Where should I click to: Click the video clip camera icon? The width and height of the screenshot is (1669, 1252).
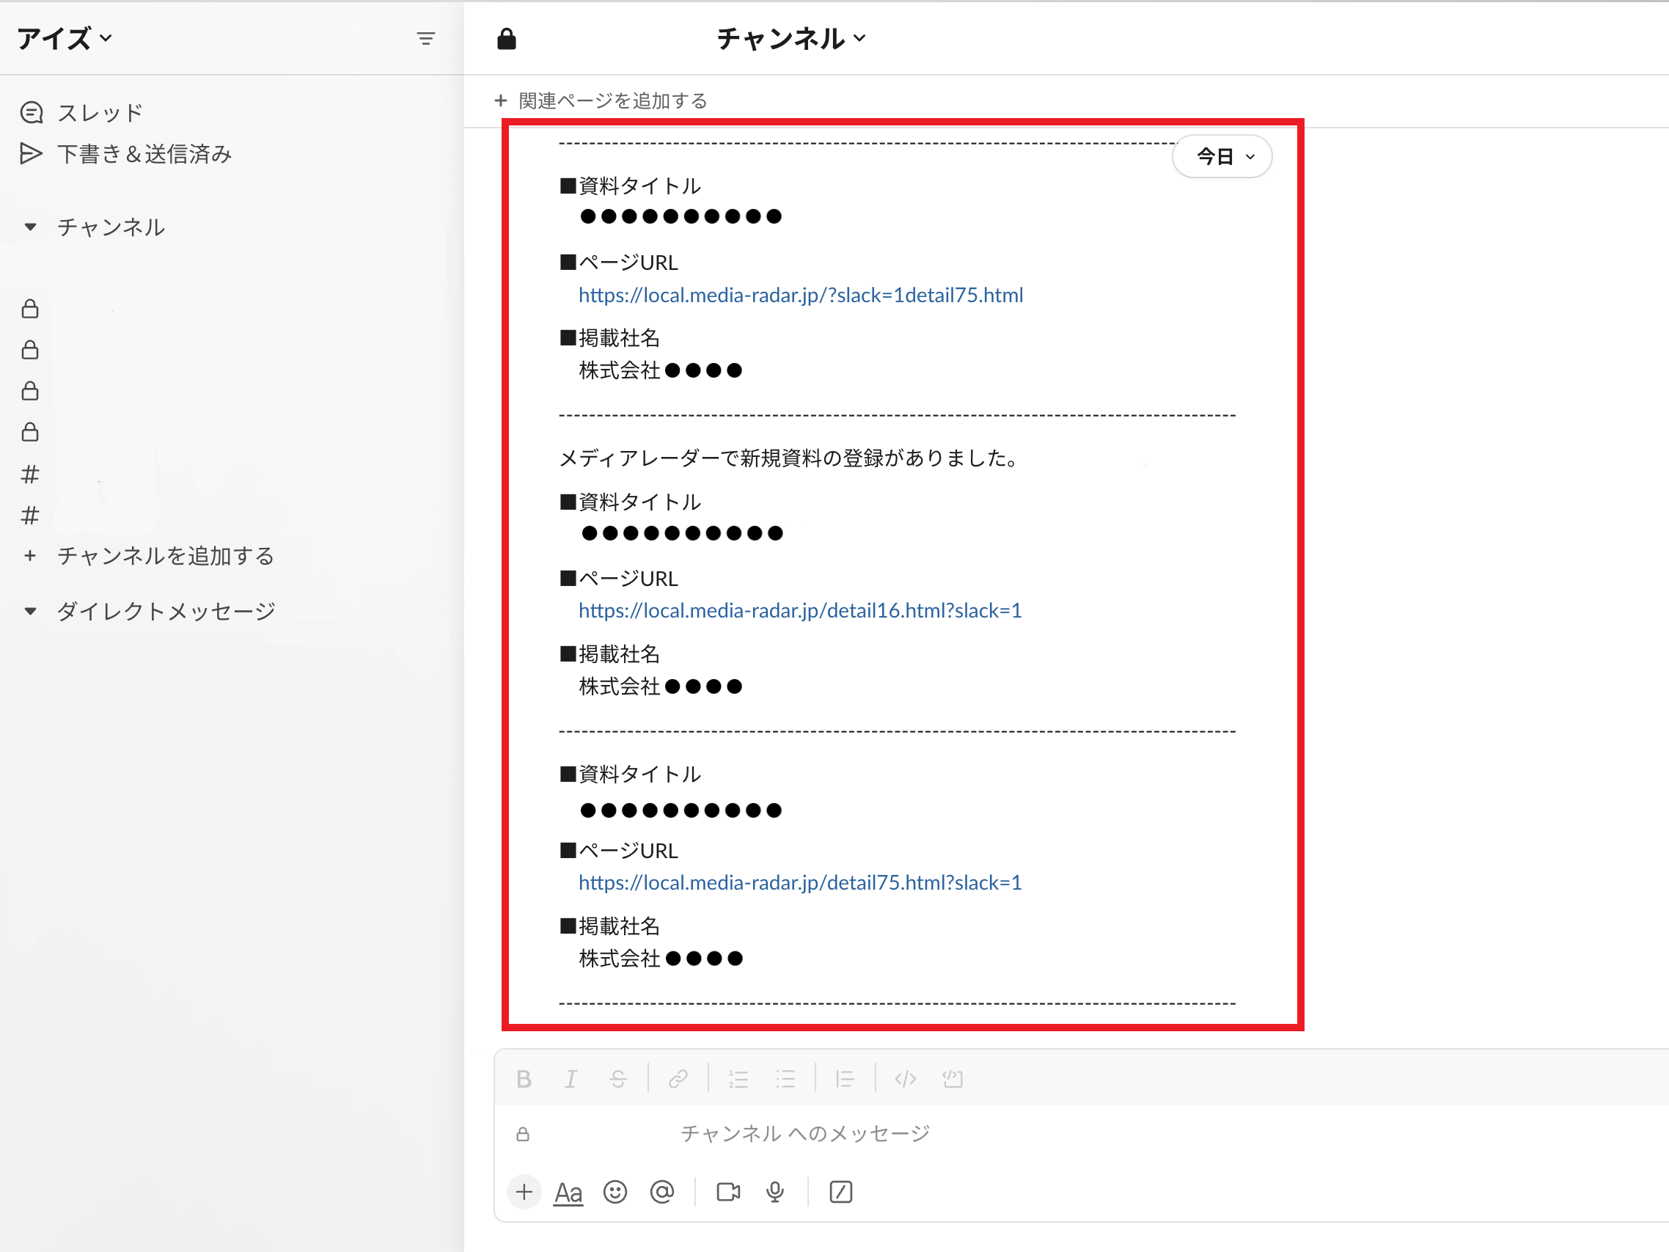tap(728, 1192)
